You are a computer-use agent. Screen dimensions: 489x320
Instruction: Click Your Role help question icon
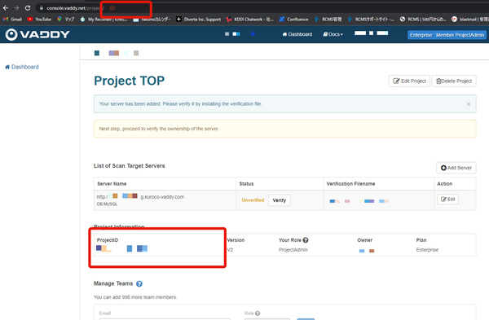tap(306, 240)
